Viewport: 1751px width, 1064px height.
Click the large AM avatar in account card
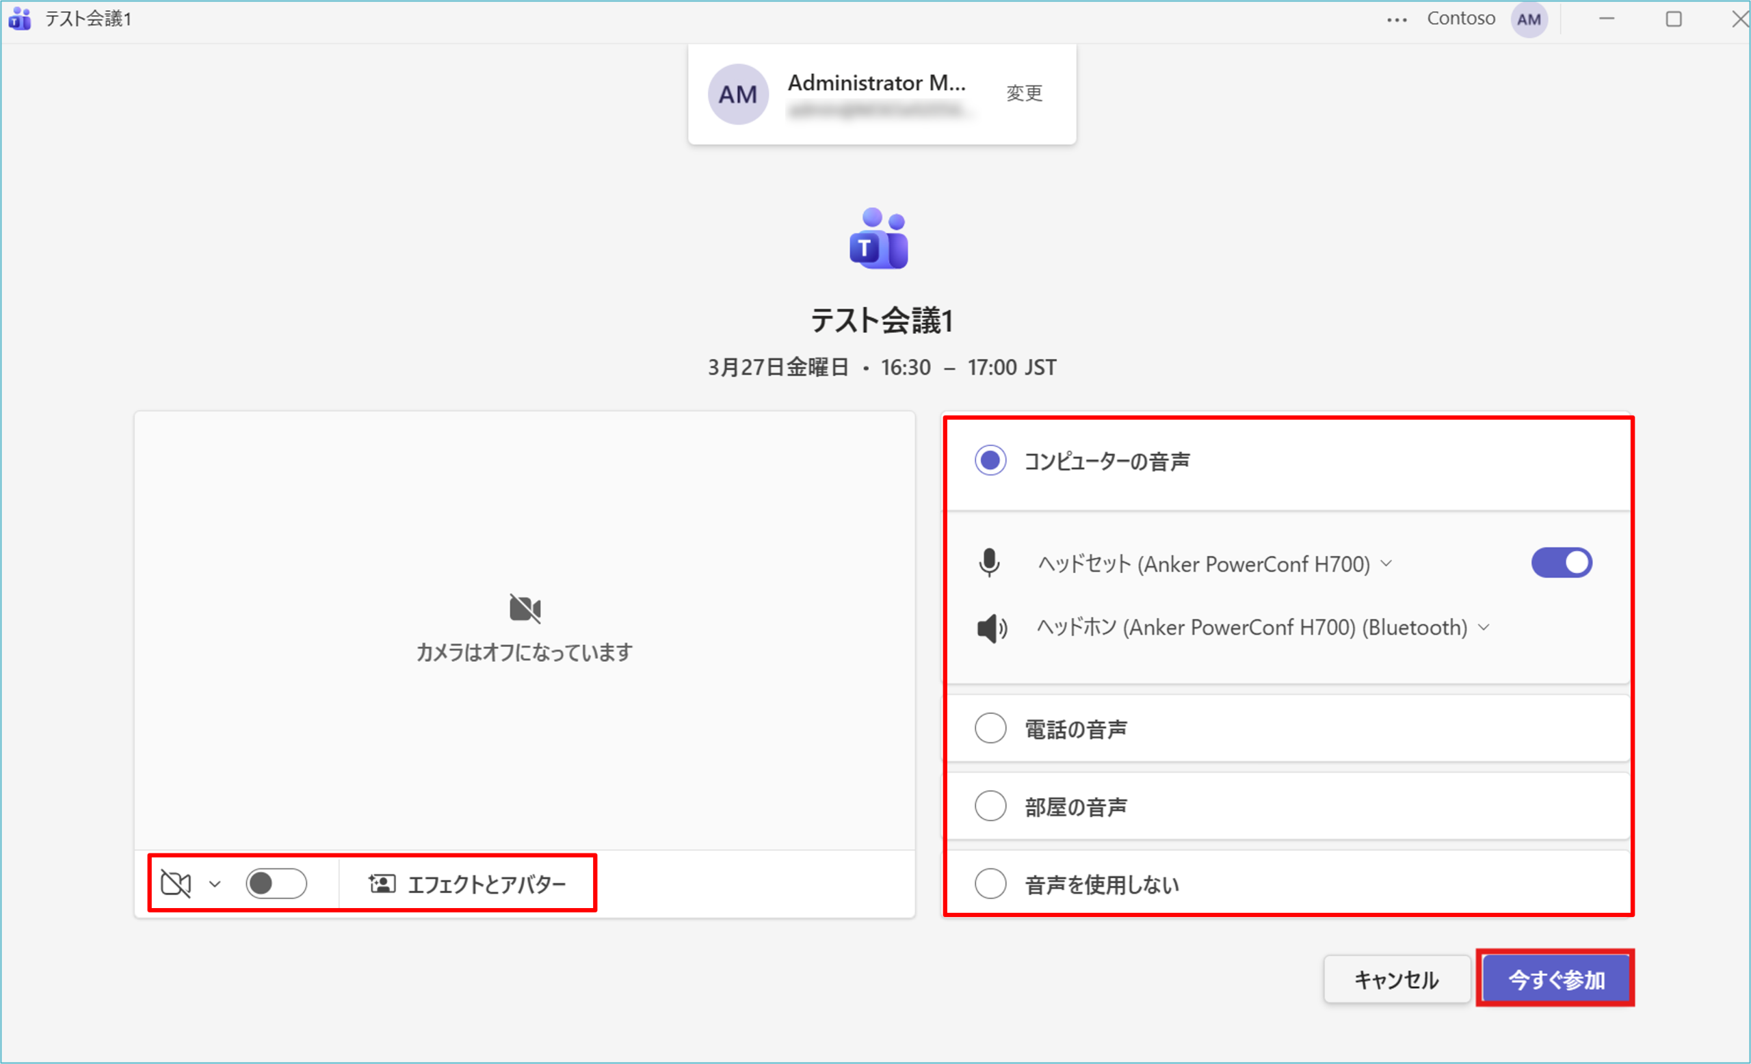[x=737, y=94]
